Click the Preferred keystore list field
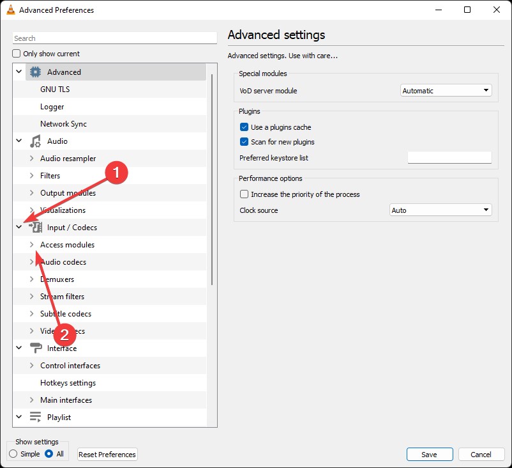The image size is (512, 468). 449,158
